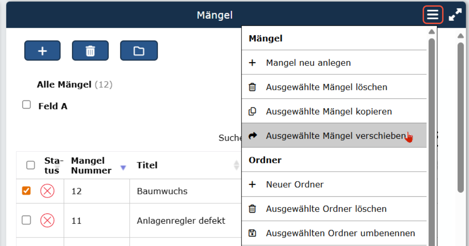Click the red X status icon for row 11
Image resolution: width=469 pixels, height=246 pixels.
pyautogui.click(x=47, y=221)
